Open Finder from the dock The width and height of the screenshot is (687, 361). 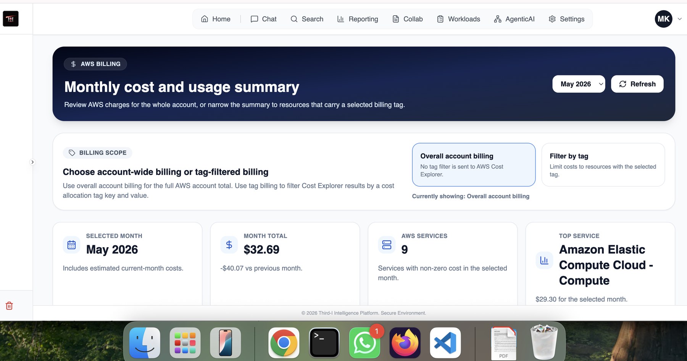click(145, 343)
